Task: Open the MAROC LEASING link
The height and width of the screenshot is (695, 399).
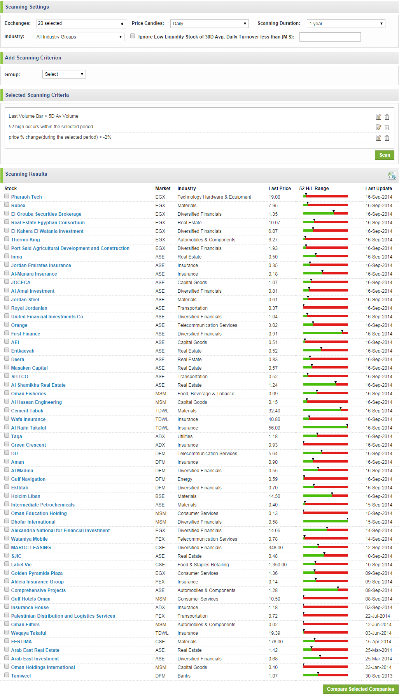Action: pyautogui.click(x=31, y=548)
